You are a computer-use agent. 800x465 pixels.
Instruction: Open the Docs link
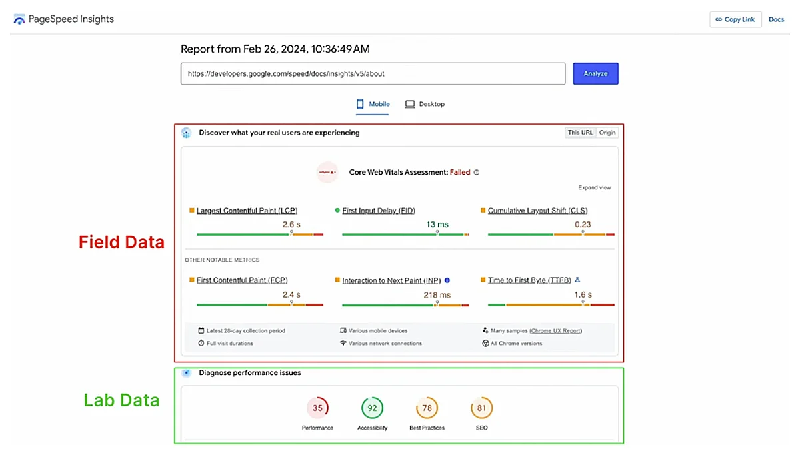(x=776, y=19)
